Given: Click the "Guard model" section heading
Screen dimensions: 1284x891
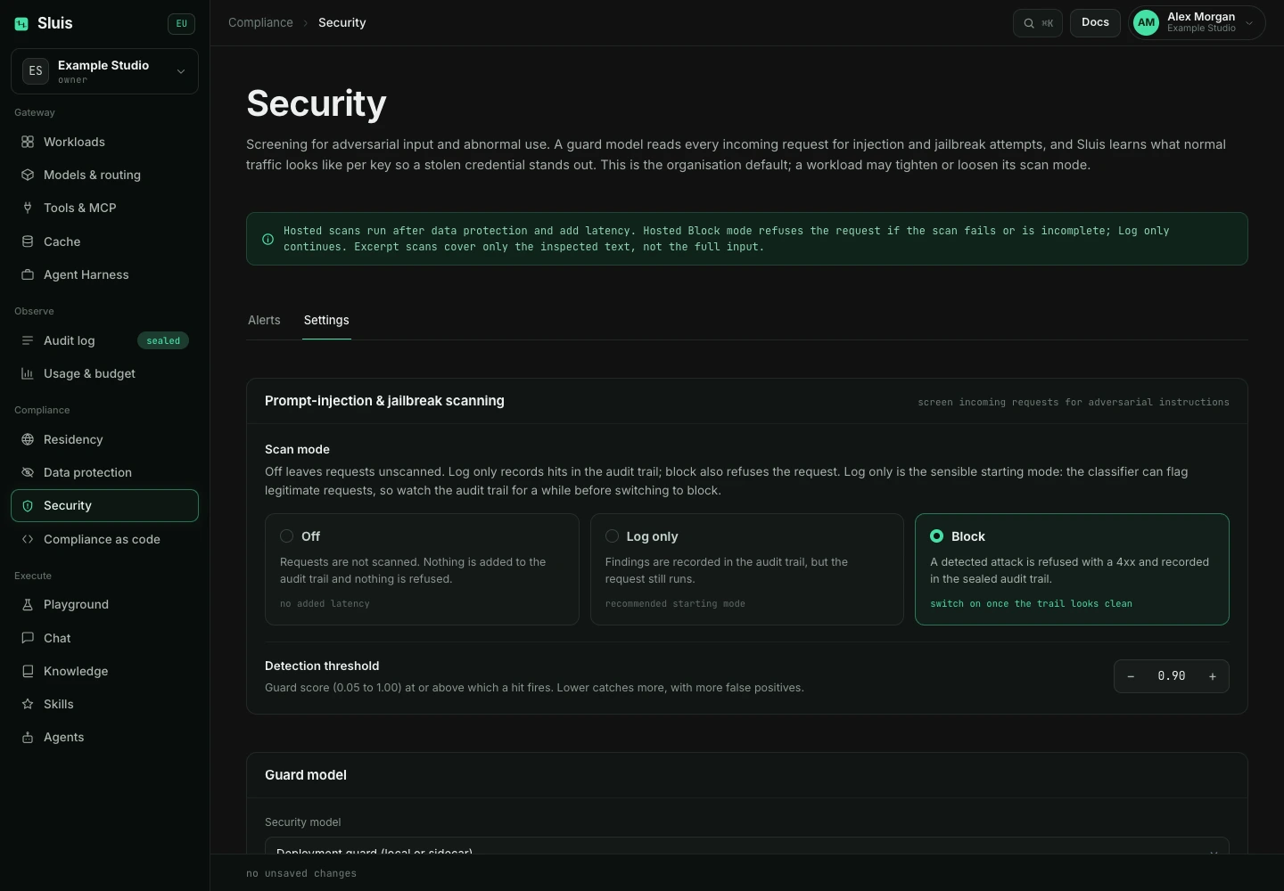Looking at the screenshot, I should 306,775.
